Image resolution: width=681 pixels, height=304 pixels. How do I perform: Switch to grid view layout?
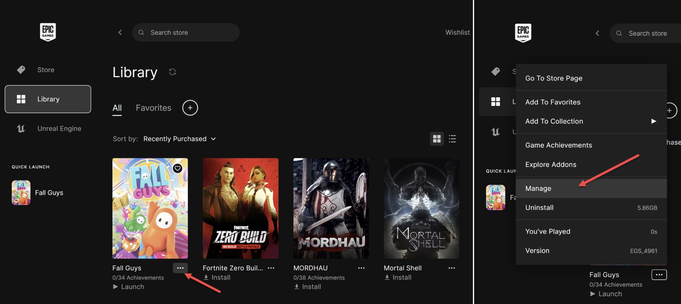[437, 139]
